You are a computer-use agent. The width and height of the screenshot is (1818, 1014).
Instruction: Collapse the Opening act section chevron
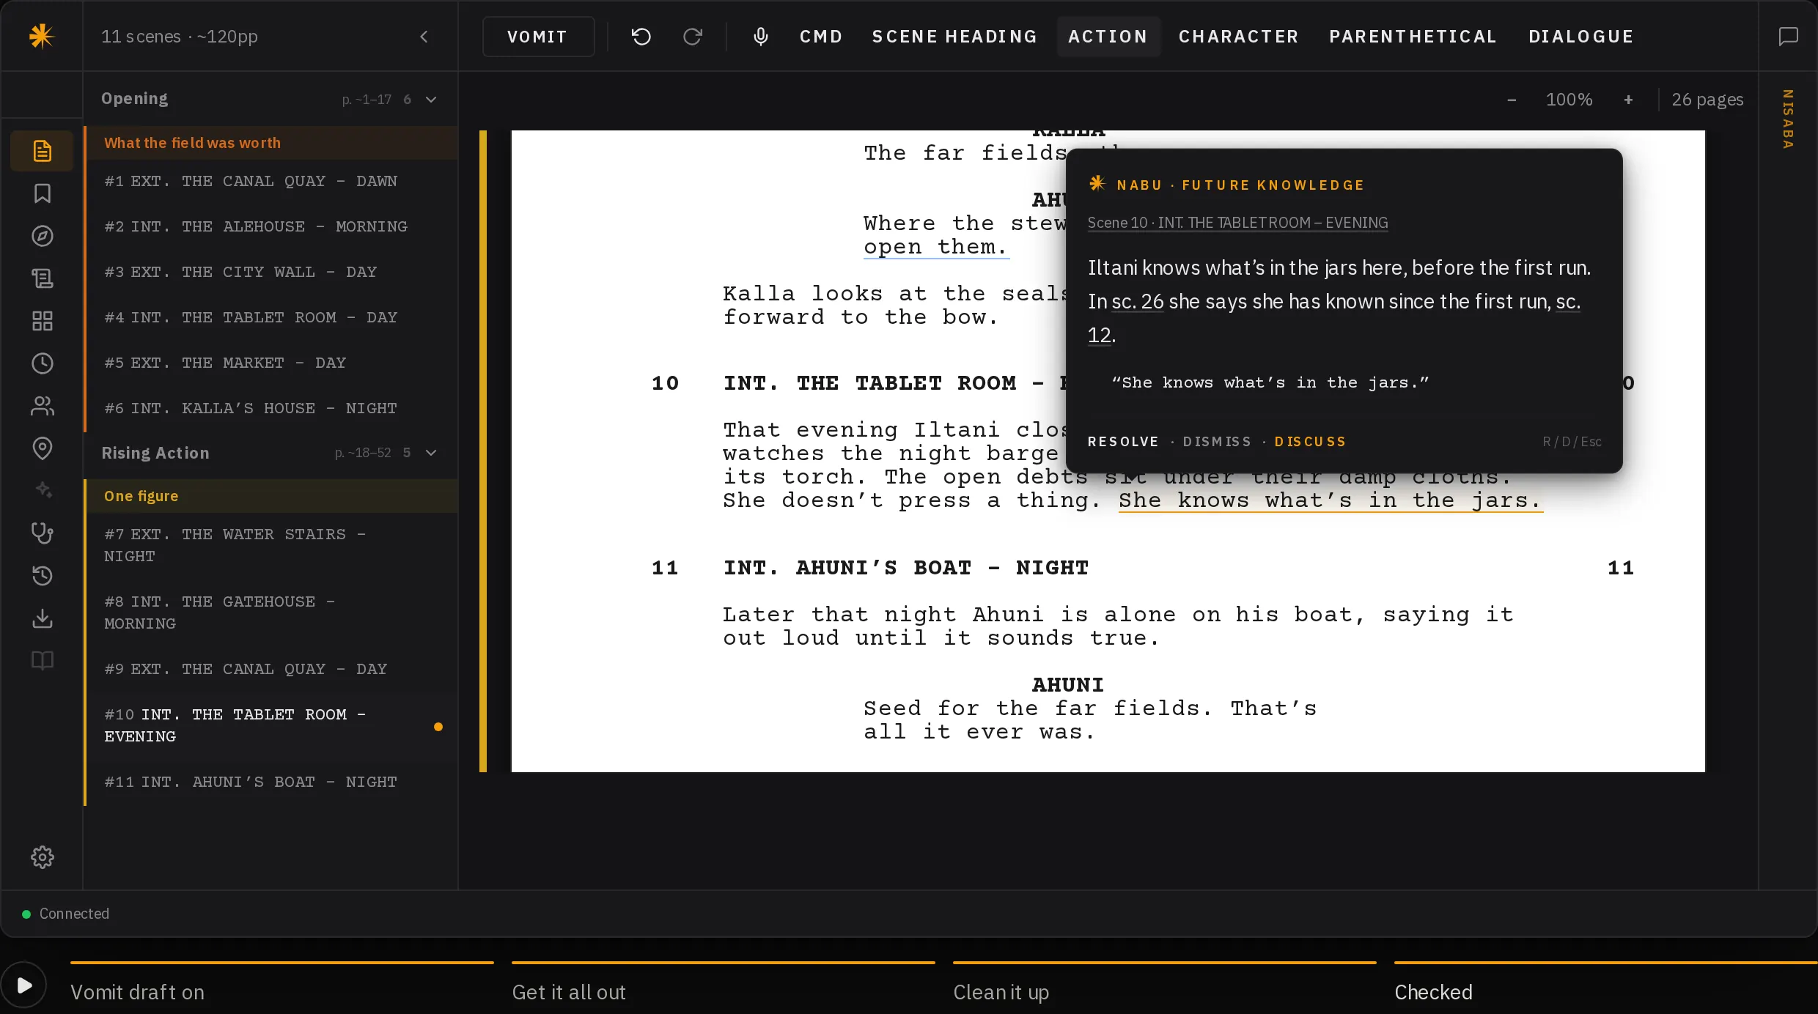coord(431,100)
